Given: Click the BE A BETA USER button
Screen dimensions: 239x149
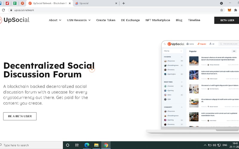Looking at the screenshot, I should coord(20,116).
